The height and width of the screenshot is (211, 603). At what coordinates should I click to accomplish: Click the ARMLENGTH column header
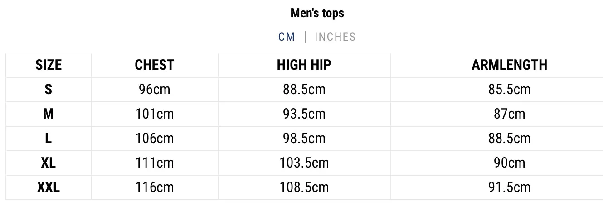510,65
